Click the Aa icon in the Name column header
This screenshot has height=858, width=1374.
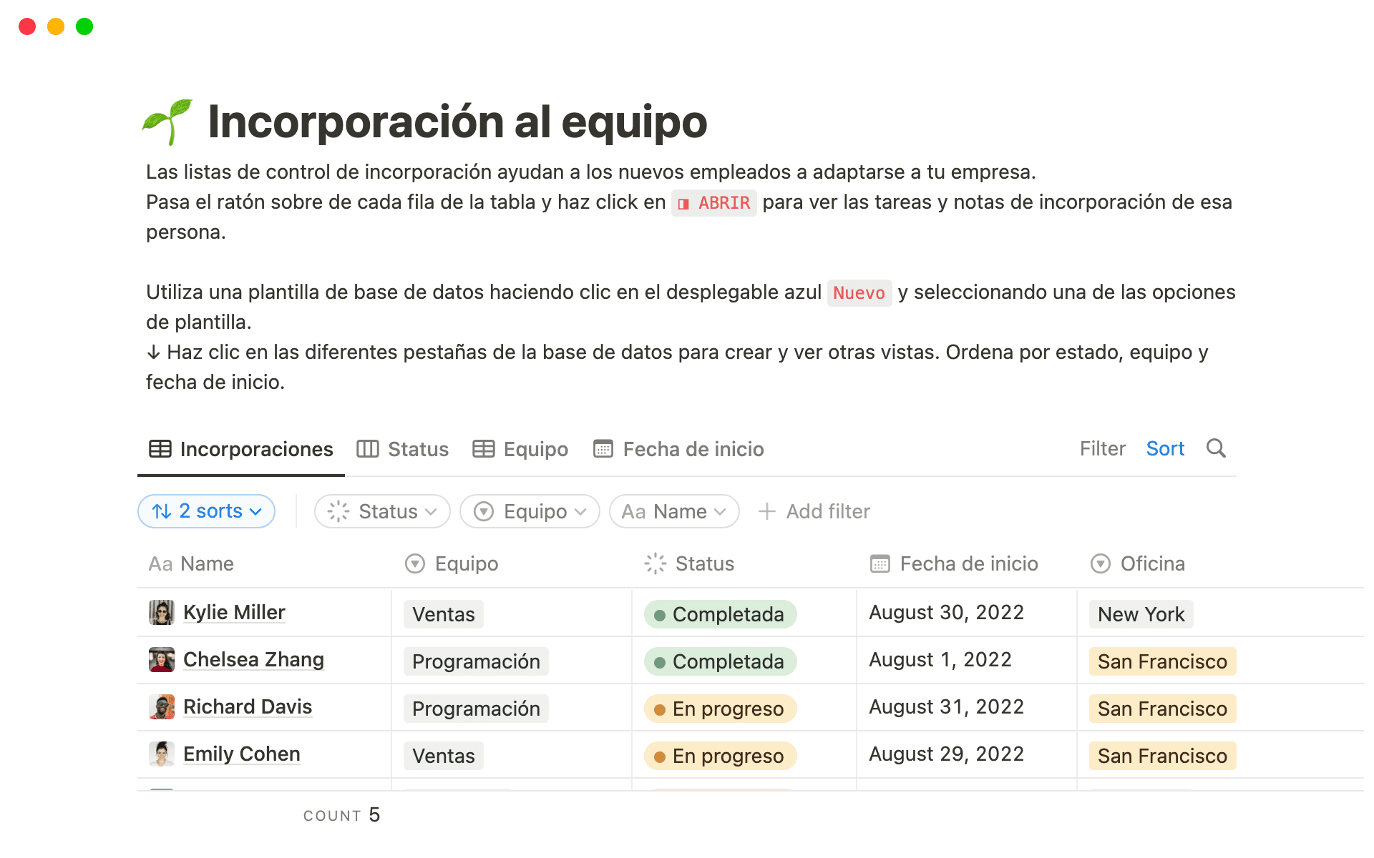pos(159,563)
